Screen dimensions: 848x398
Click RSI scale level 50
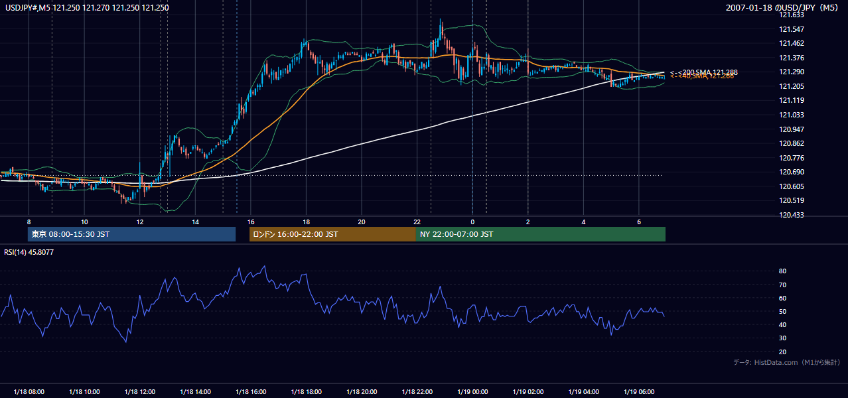click(782, 311)
